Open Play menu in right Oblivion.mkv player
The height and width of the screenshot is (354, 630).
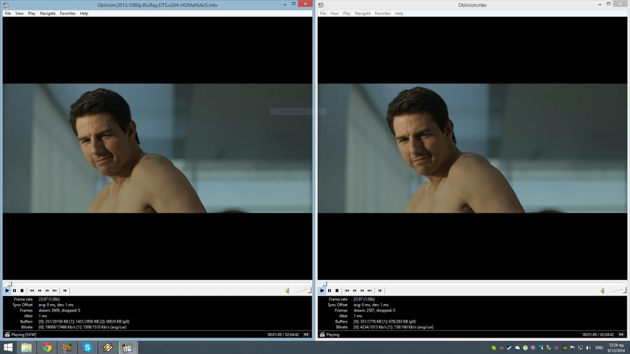[x=347, y=14]
